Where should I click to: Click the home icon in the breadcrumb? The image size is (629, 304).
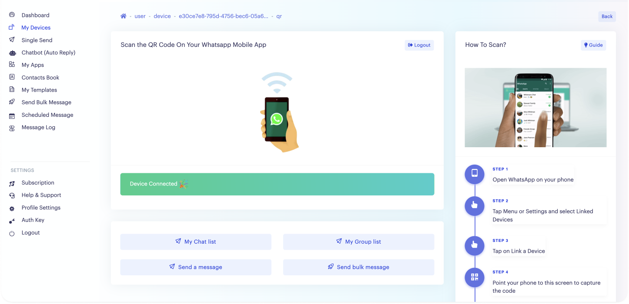pyautogui.click(x=124, y=16)
